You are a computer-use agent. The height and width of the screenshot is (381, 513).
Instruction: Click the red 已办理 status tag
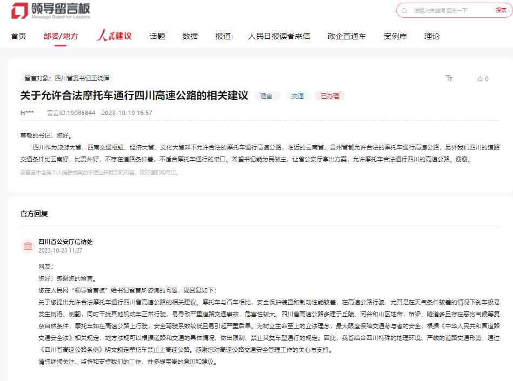pos(329,96)
